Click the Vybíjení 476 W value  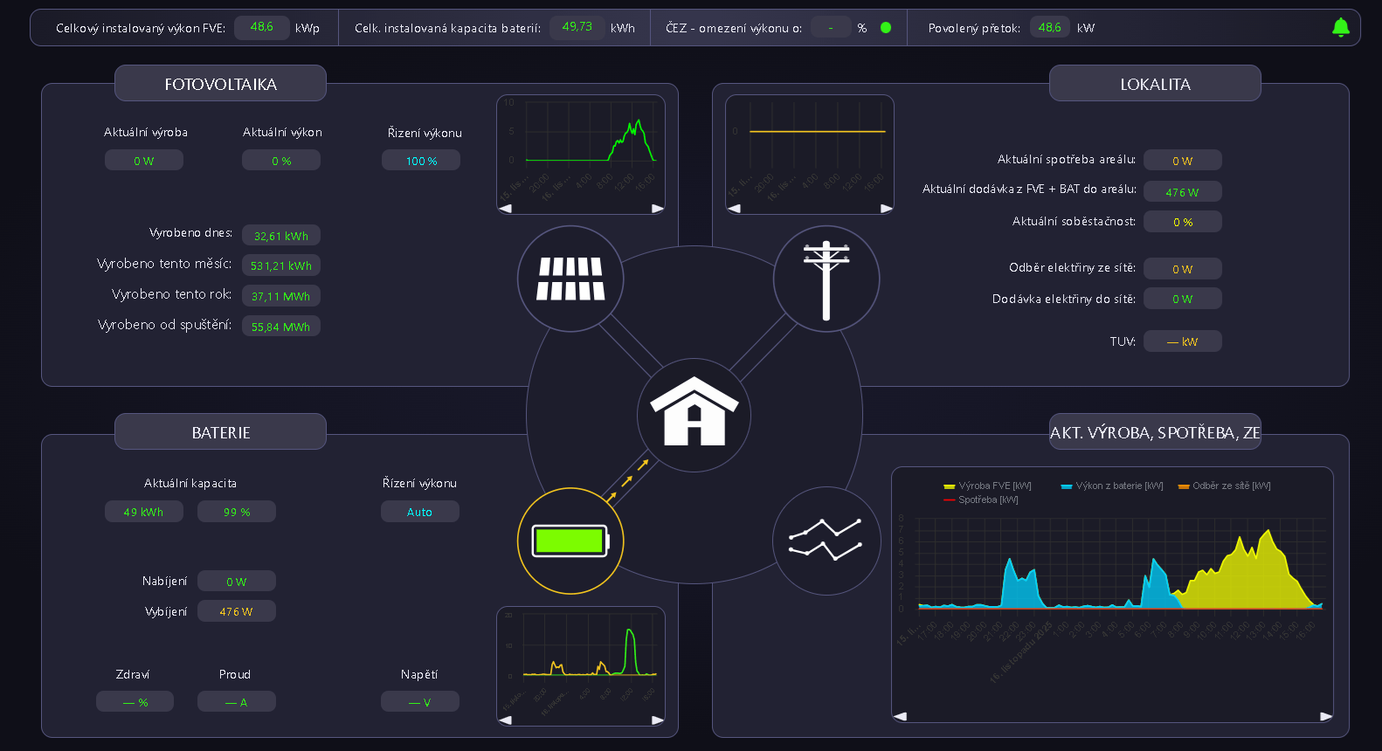[237, 611]
